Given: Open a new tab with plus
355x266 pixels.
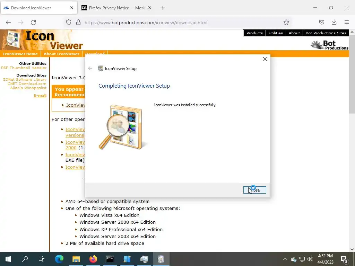Looking at the screenshot, I should click(163, 8).
